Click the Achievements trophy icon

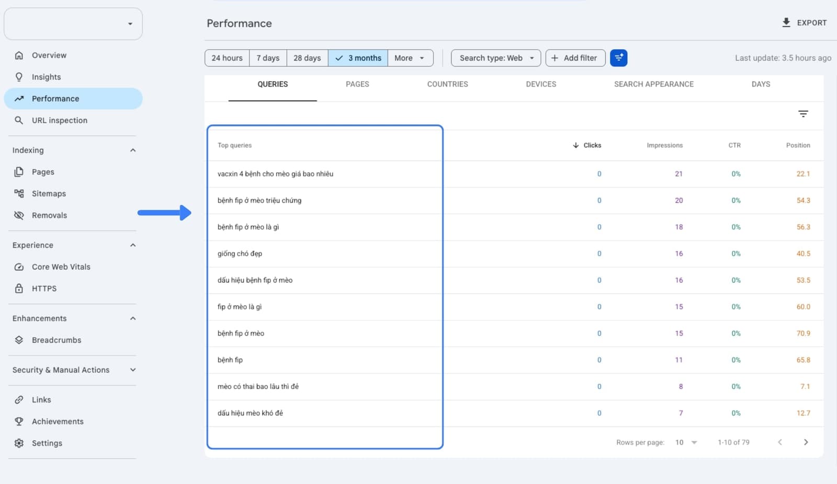click(19, 421)
